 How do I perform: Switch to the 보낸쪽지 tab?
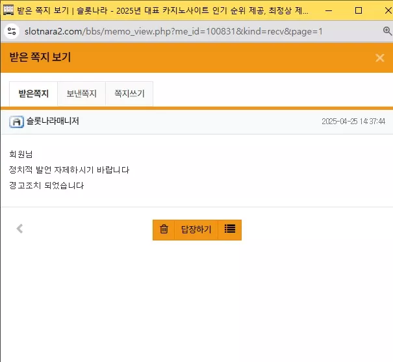(x=81, y=94)
